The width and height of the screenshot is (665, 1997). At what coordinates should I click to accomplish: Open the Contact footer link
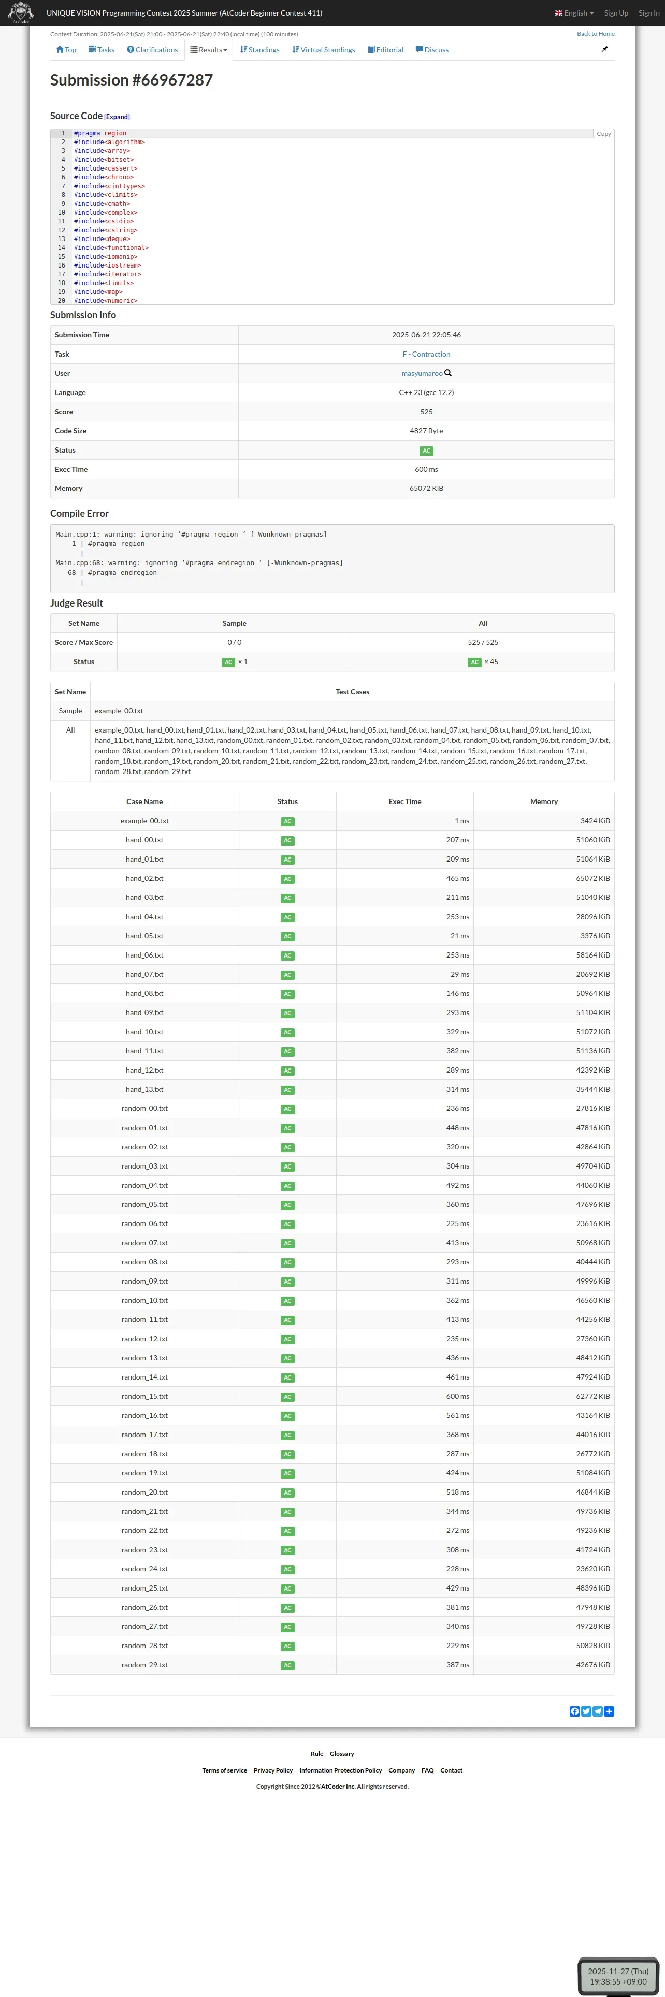pyautogui.click(x=451, y=1770)
